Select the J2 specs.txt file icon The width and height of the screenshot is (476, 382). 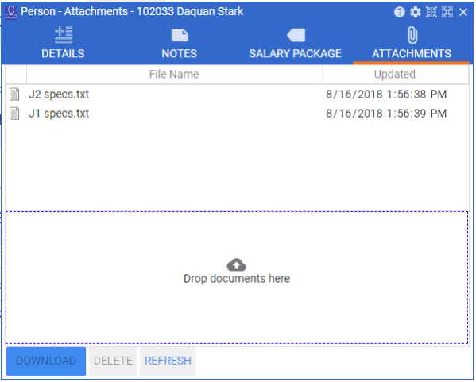tap(14, 95)
